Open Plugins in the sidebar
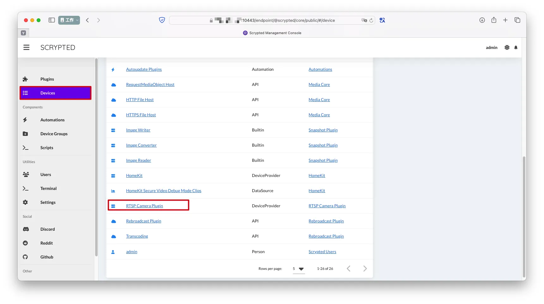This screenshot has width=544, height=304. pyautogui.click(x=47, y=79)
